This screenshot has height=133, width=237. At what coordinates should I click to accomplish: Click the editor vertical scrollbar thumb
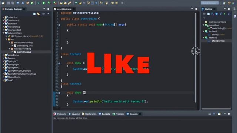pos(196,57)
